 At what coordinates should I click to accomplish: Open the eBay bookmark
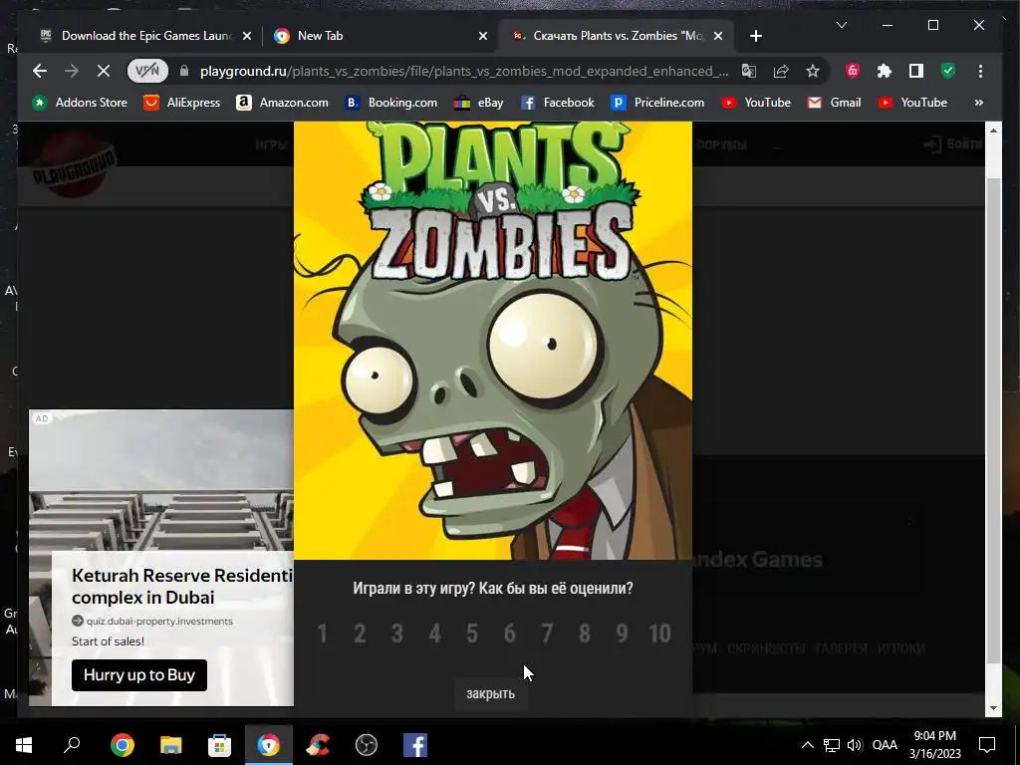(479, 103)
